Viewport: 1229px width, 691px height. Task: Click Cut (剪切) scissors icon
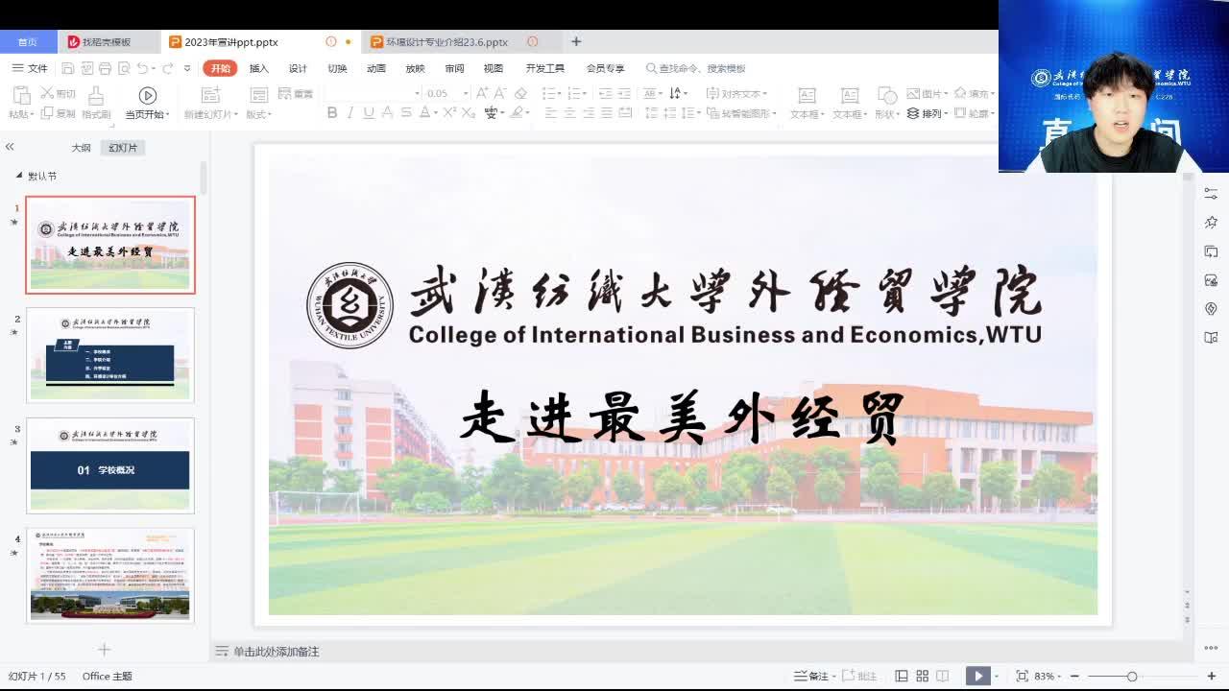[46, 93]
